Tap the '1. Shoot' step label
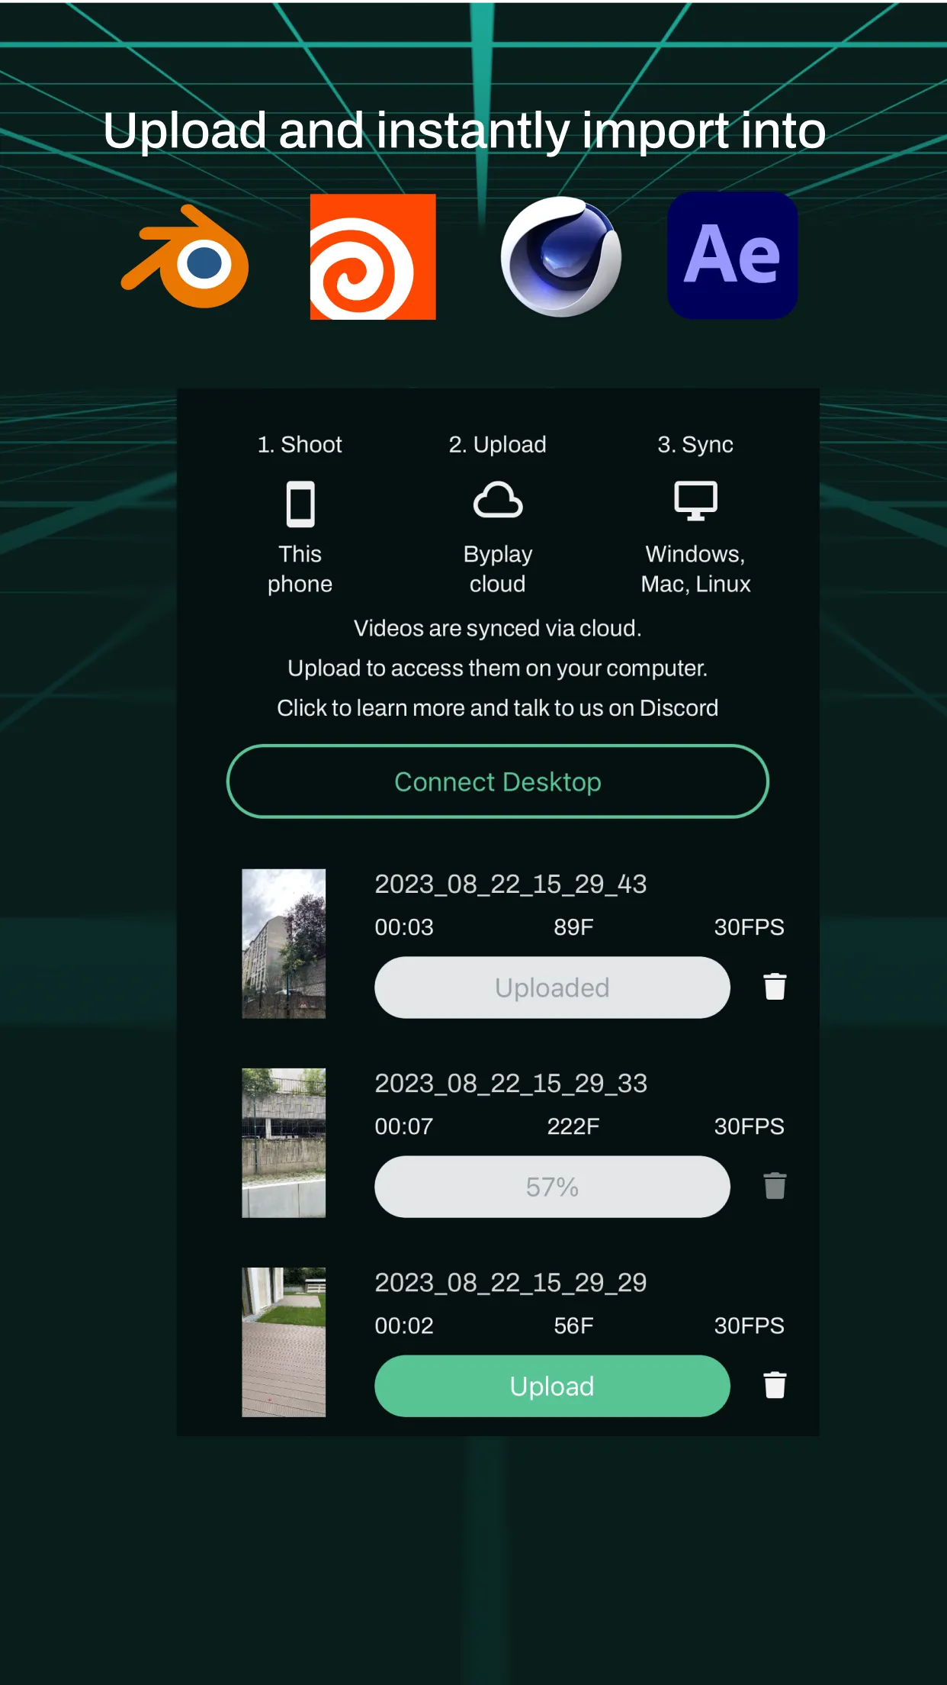Image resolution: width=947 pixels, height=1685 pixels. click(x=300, y=444)
